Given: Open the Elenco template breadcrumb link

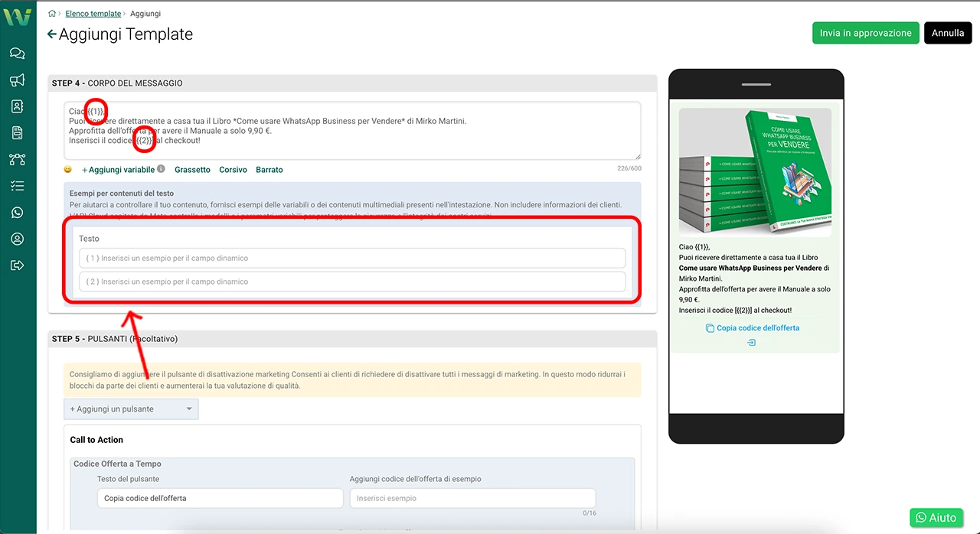Looking at the screenshot, I should 93,14.
